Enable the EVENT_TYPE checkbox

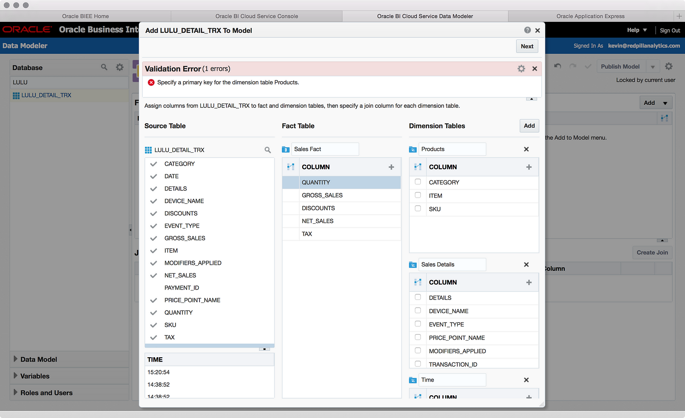pyautogui.click(x=418, y=324)
